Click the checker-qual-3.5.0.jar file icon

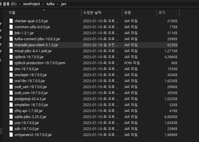11,21
